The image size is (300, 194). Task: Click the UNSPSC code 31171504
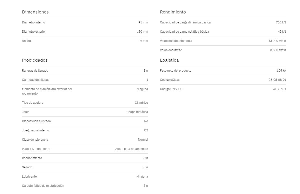tap(279, 89)
